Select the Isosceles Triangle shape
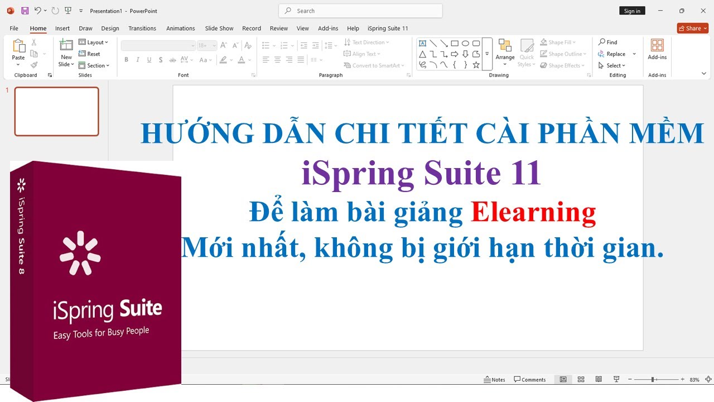The height and width of the screenshot is (402, 714). point(422,54)
